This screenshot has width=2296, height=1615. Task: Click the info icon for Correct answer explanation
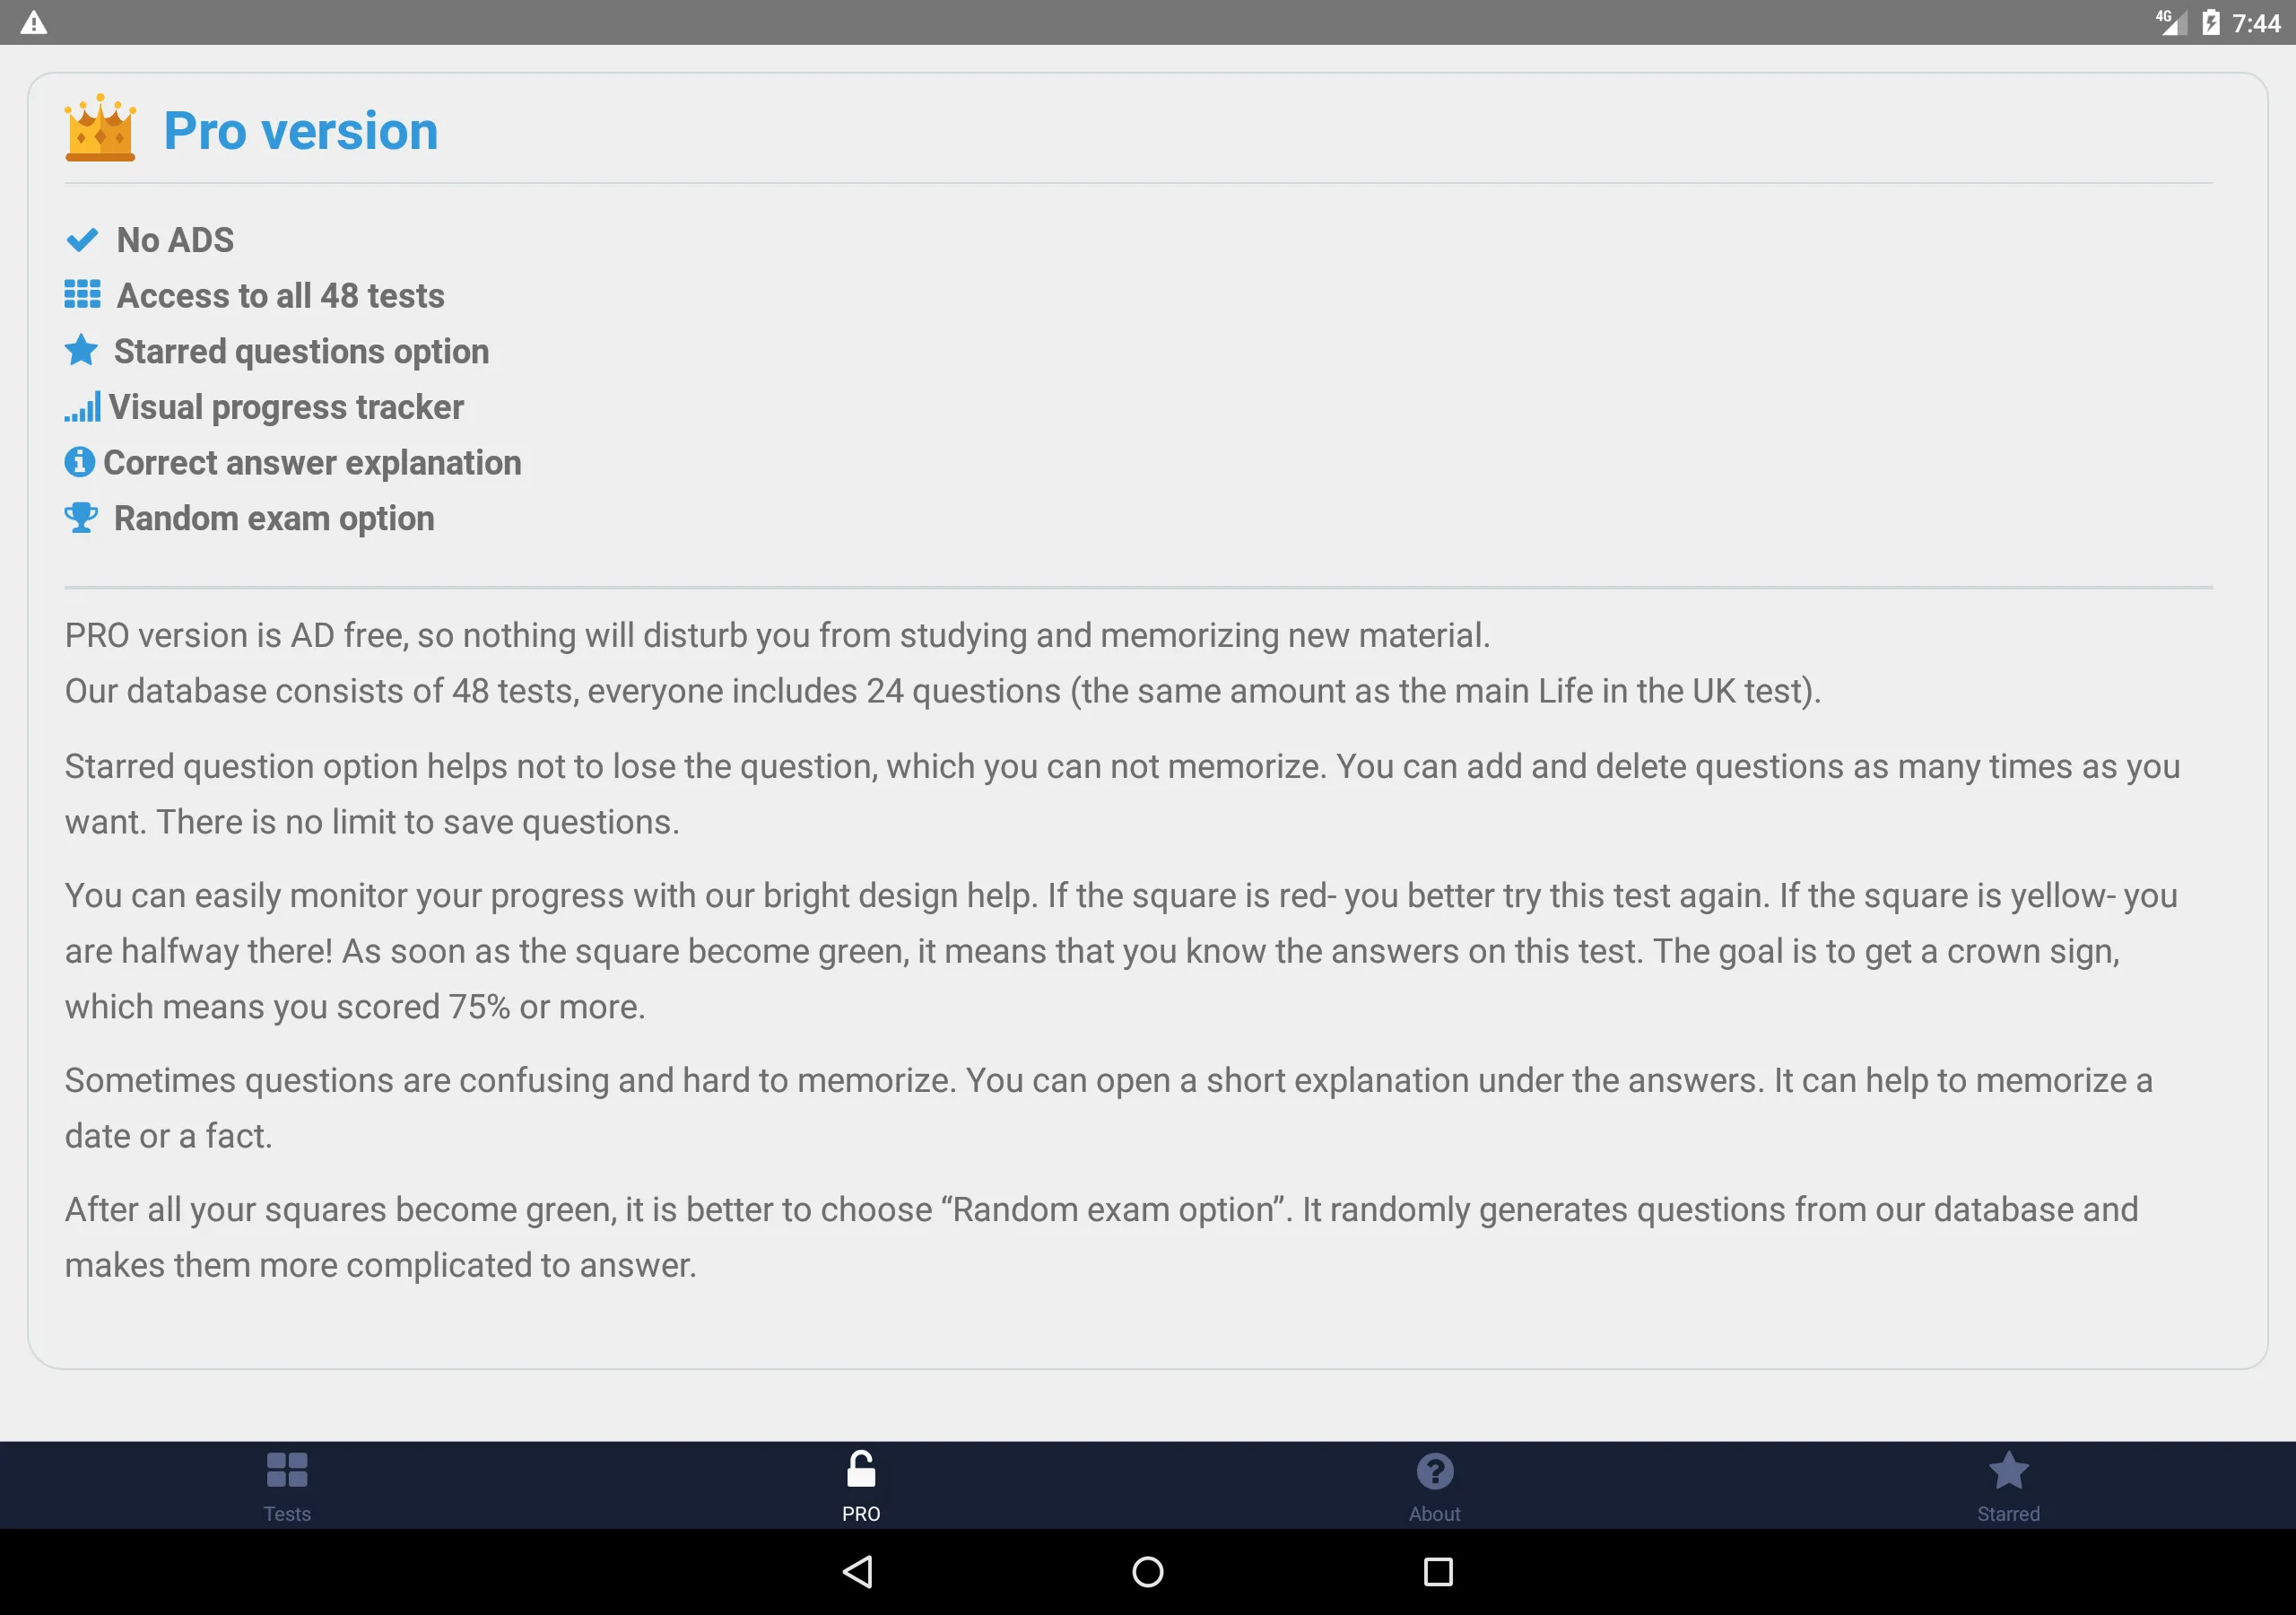point(83,461)
